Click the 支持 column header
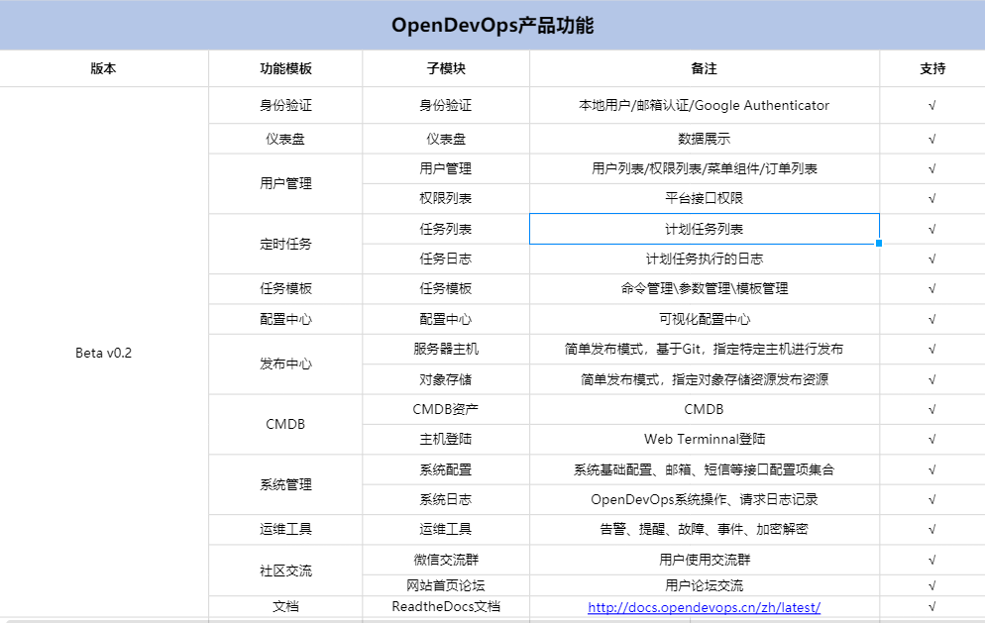The height and width of the screenshot is (623, 985). pos(932,68)
